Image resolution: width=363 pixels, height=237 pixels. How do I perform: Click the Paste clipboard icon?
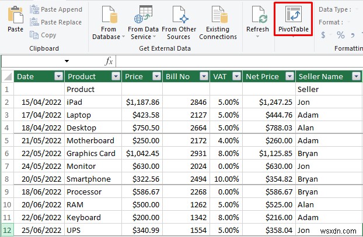15,15
